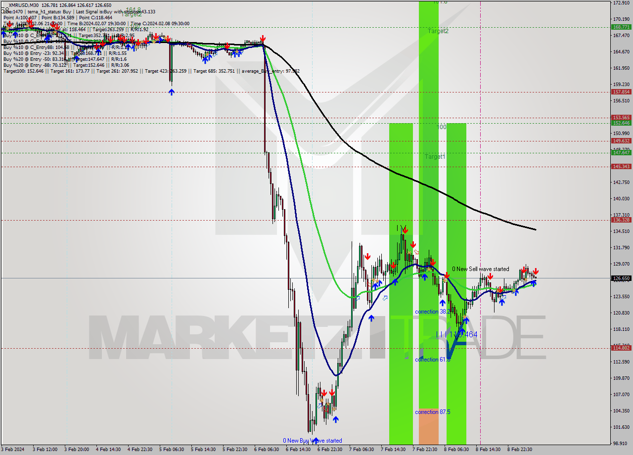
Task: Click the red 114.802 price level tag
Action: (621, 348)
